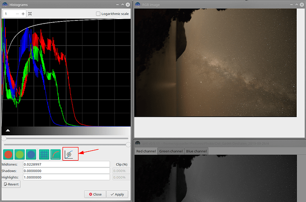Viewport: 306px width, 202px height.
Task: Click the zoom-to-fit icon beside zoom stepper
Action: (30, 14)
